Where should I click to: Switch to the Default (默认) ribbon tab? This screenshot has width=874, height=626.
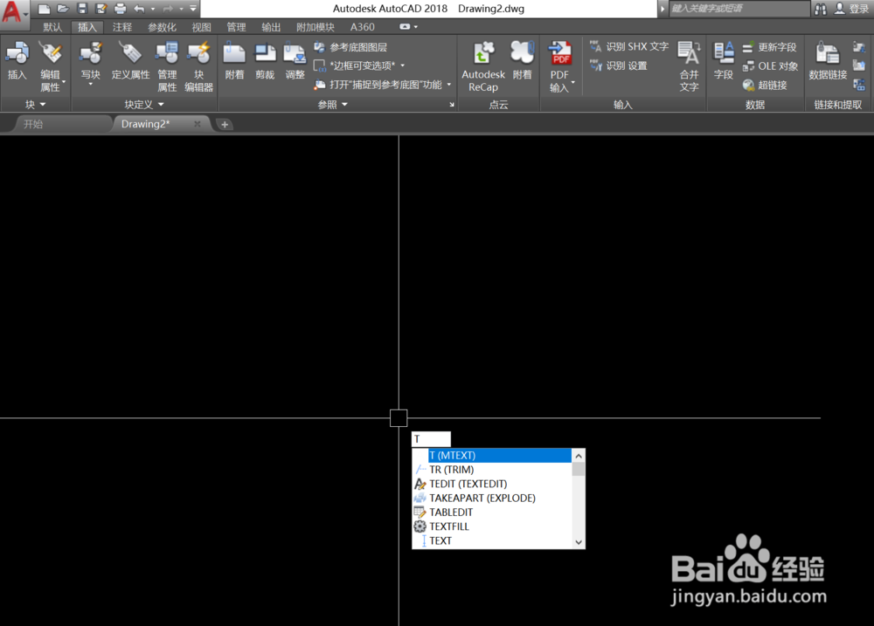(x=52, y=27)
